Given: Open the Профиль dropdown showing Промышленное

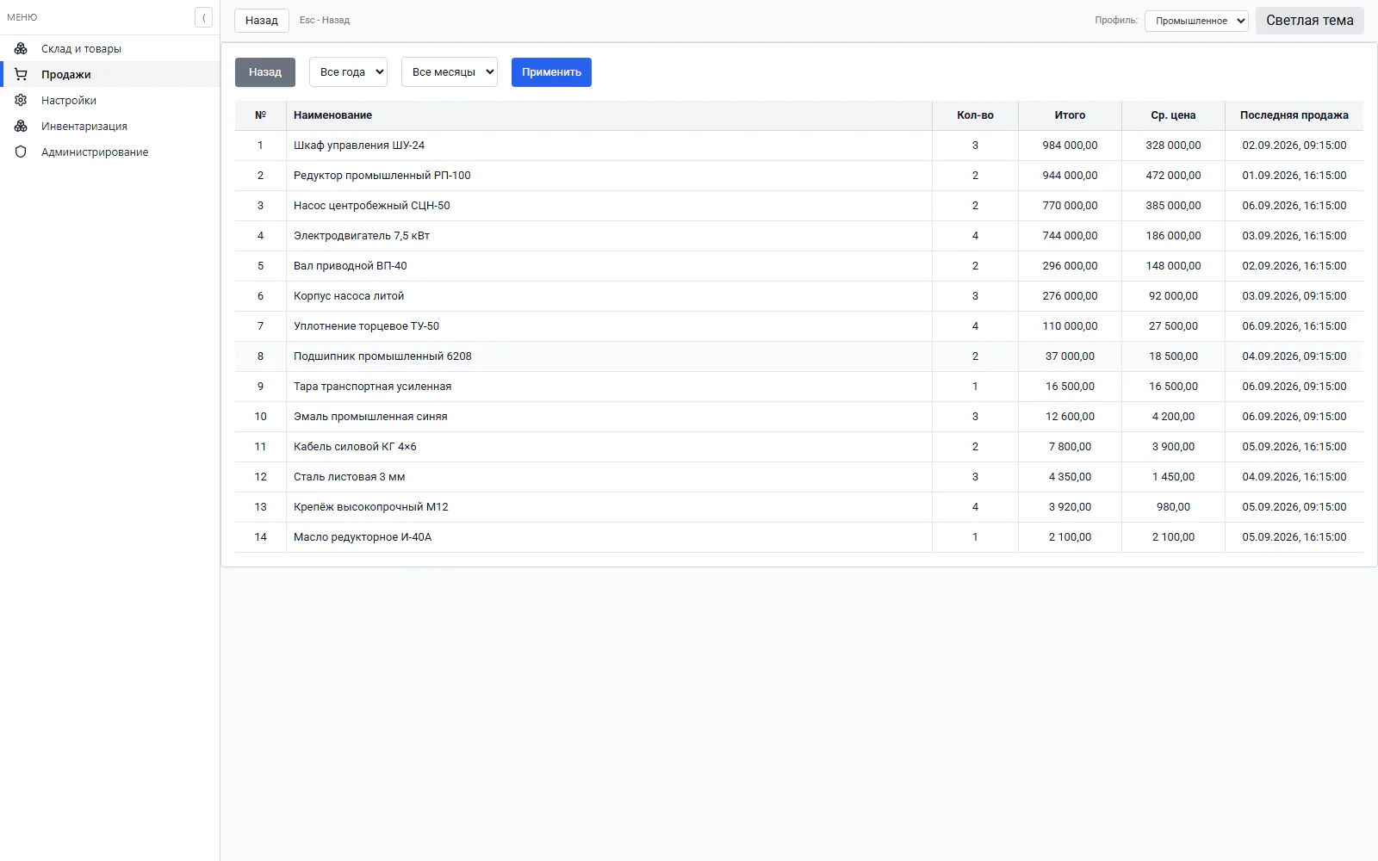Looking at the screenshot, I should tap(1196, 21).
